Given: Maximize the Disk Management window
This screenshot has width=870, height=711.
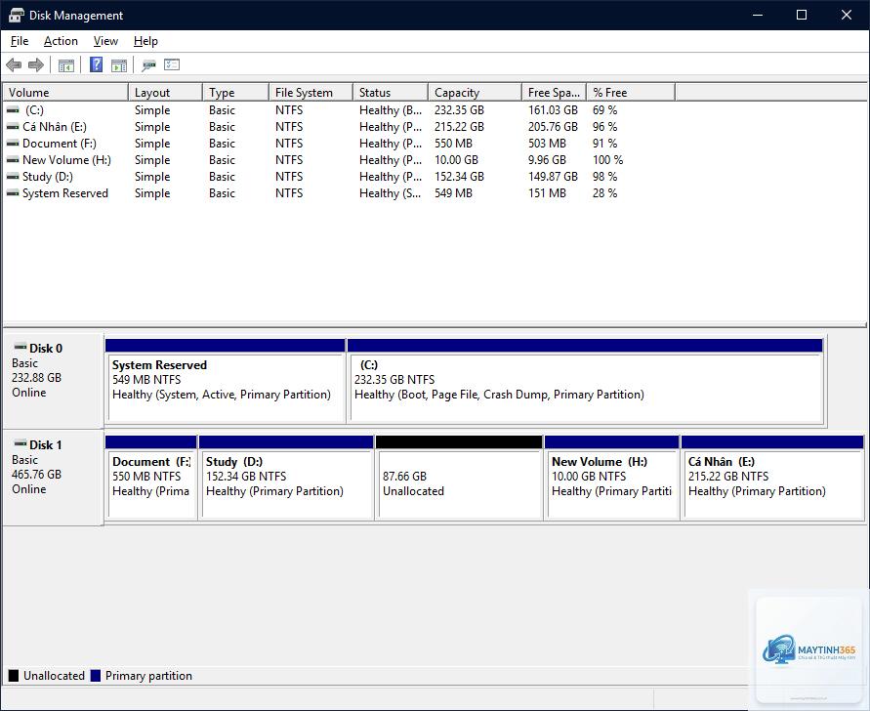Looking at the screenshot, I should (802, 15).
